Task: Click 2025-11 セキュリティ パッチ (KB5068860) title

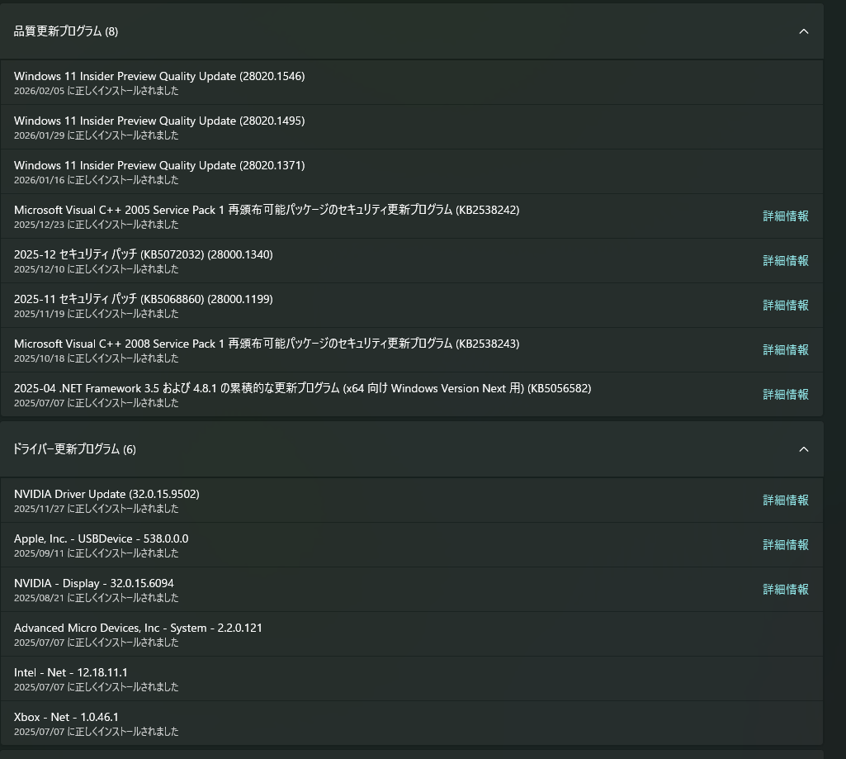Action: 144,299
